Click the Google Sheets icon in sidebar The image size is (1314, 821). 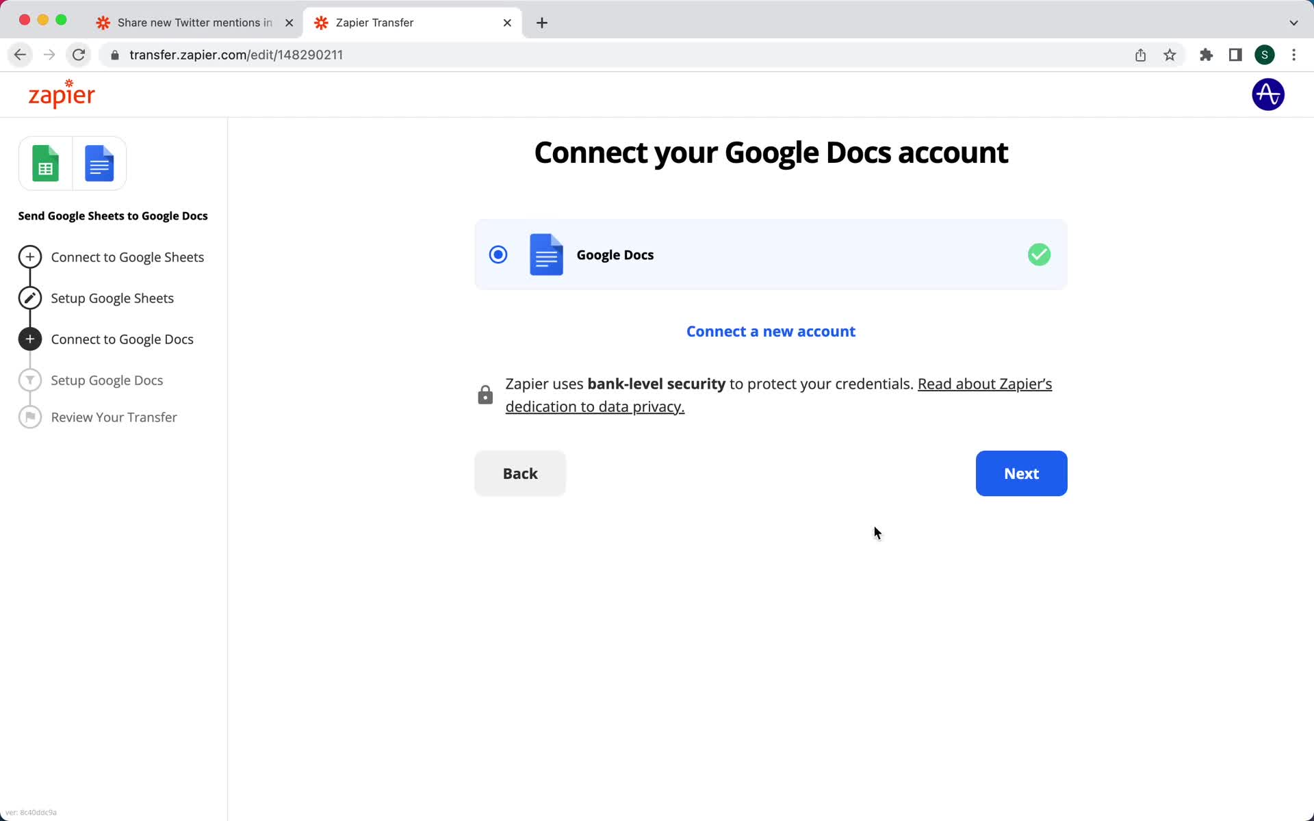coord(45,164)
